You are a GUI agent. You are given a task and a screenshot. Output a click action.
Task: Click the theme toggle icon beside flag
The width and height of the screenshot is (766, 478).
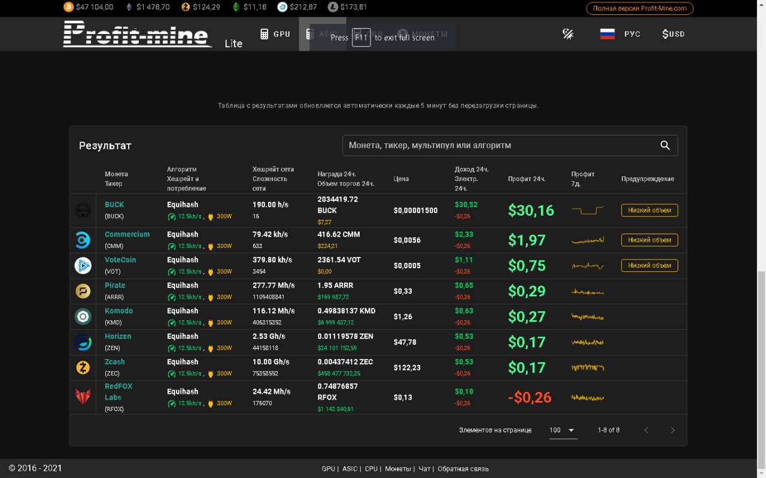(568, 34)
